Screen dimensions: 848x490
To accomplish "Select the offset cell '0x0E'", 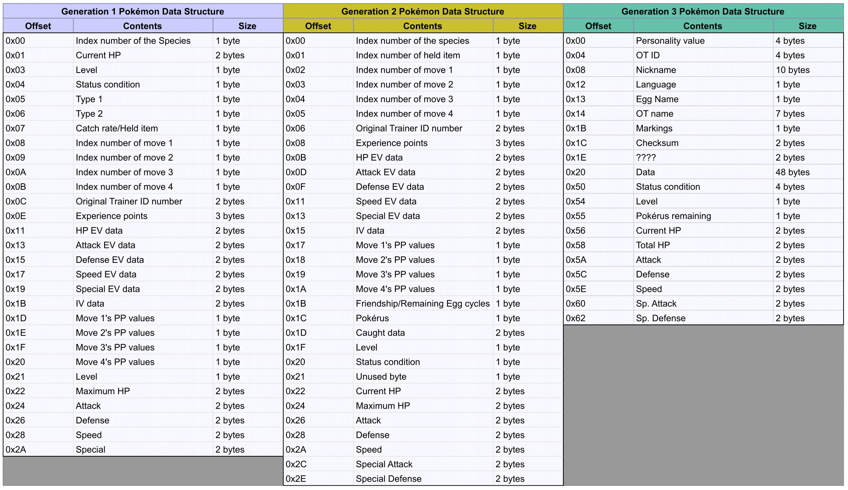I will coord(38,216).
